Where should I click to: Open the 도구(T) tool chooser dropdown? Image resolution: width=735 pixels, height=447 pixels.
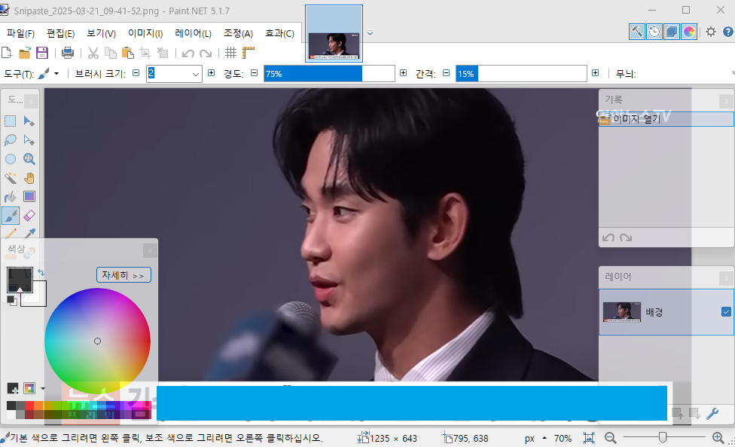tap(50, 74)
